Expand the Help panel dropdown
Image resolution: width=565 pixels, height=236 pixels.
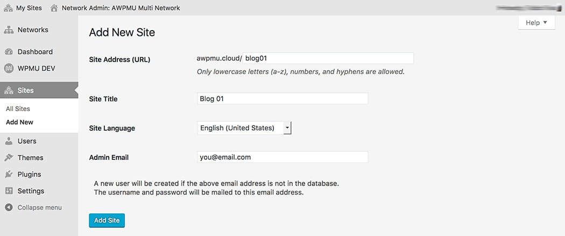point(536,23)
